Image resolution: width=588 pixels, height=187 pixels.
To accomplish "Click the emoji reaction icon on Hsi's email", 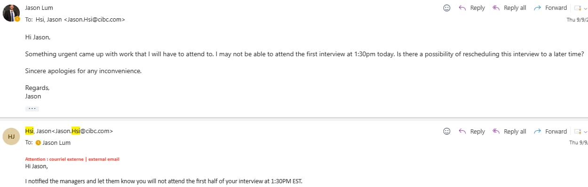I will click(x=447, y=132).
